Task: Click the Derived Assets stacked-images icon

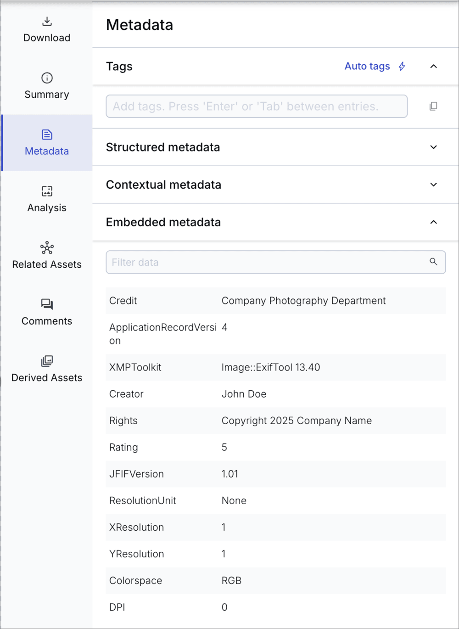Action: pos(46,361)
